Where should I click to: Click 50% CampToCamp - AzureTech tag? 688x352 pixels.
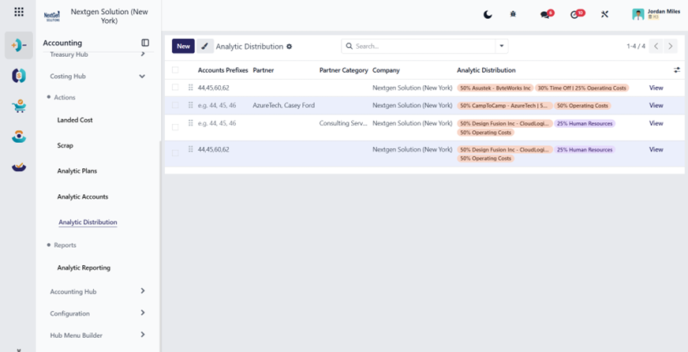(505, 105)
